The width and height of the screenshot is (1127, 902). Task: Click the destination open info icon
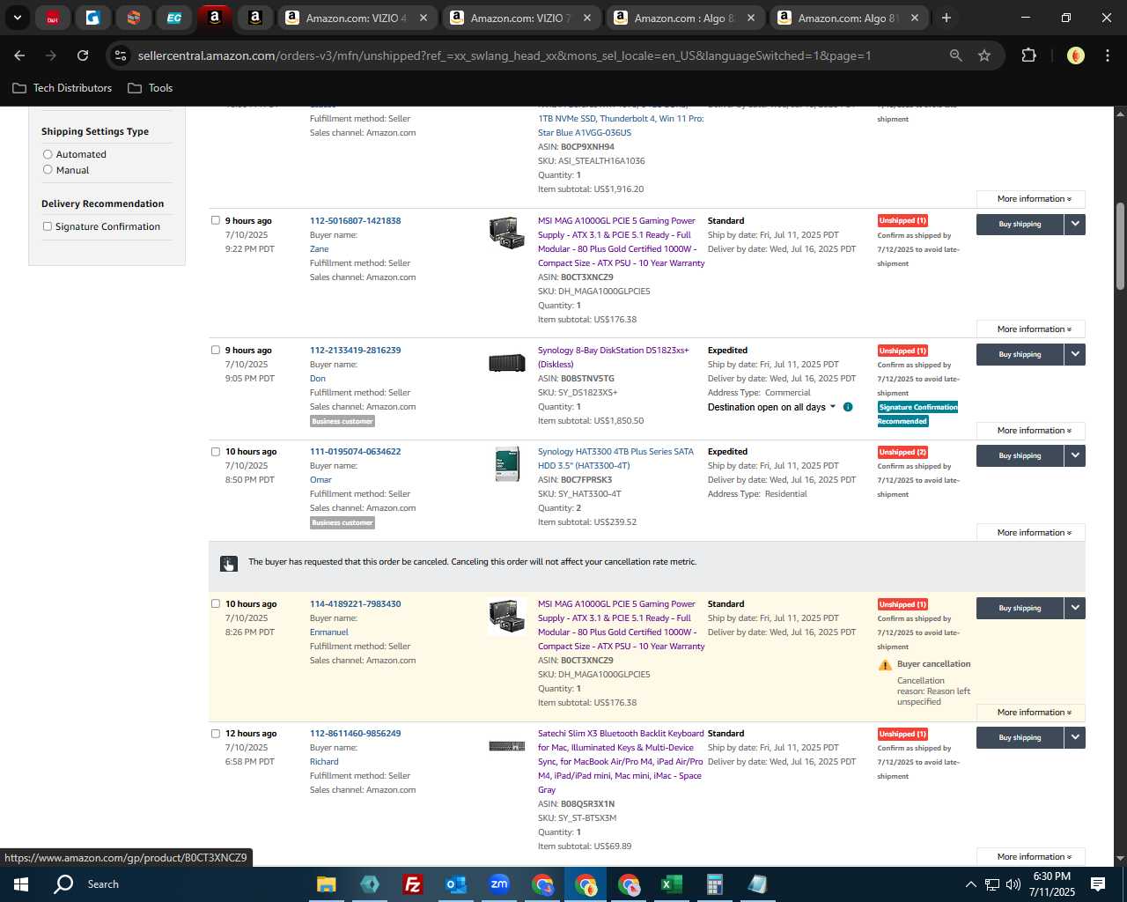[848, 407]
